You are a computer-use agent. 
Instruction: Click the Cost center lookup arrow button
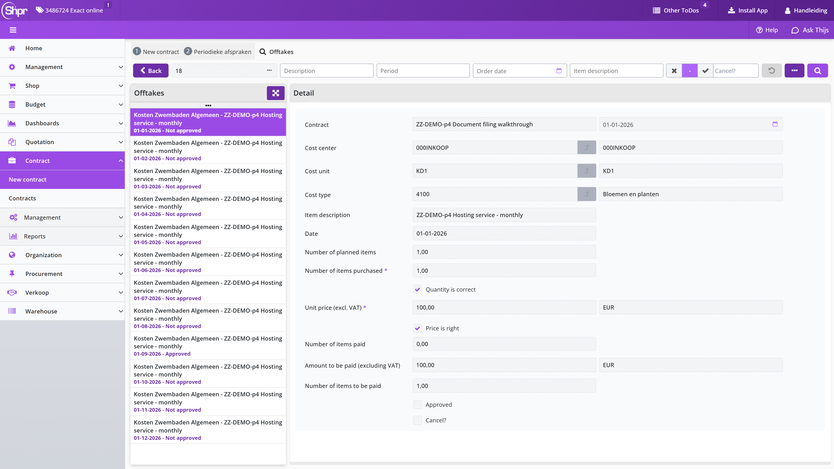click(x=587, y=147)
